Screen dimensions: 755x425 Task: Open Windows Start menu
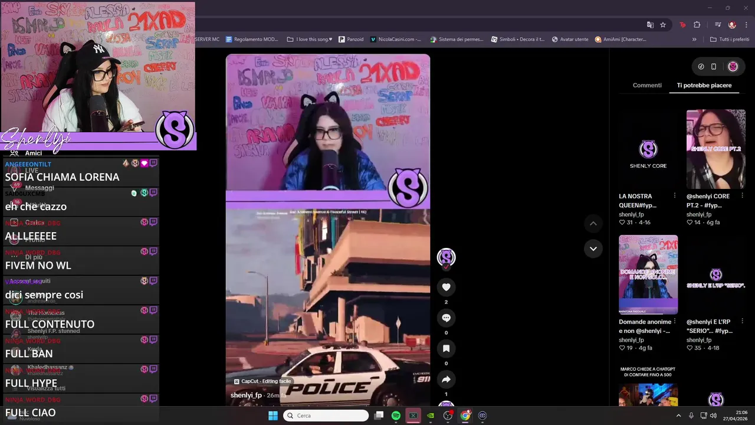[x=273, y=416]
